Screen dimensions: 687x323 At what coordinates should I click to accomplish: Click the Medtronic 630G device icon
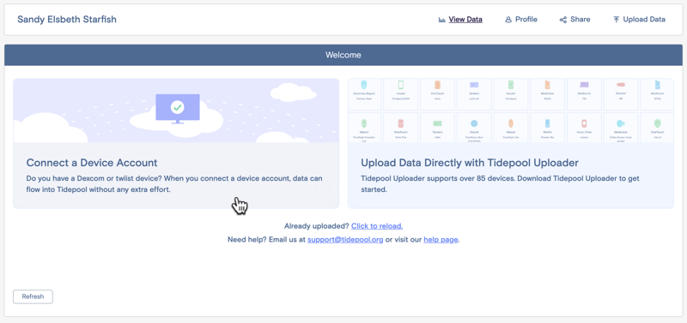click(x=547, y=85)
